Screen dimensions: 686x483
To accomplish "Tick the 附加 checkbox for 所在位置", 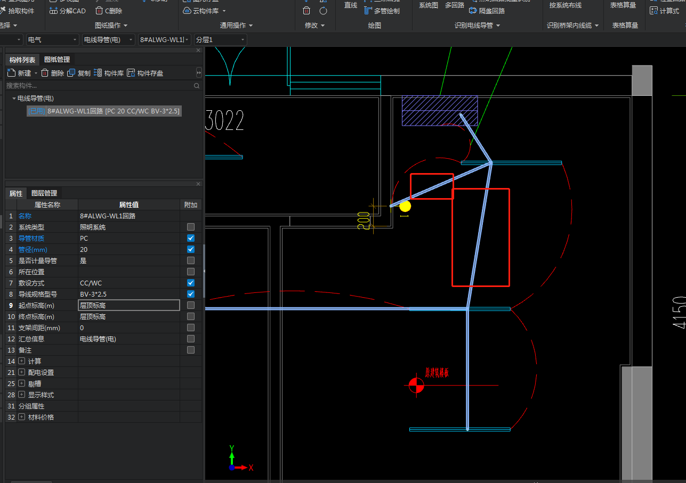I will pos(191,272).
